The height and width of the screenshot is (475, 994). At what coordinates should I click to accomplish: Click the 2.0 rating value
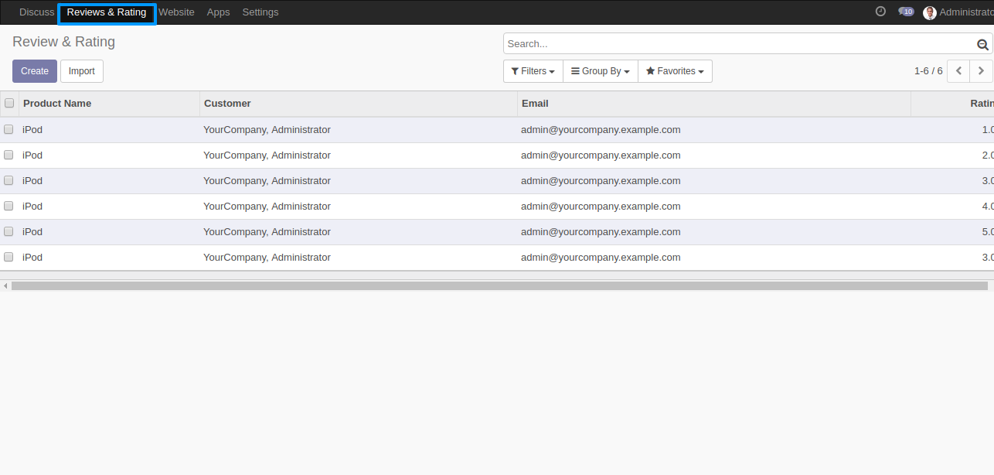coord(987,155)
